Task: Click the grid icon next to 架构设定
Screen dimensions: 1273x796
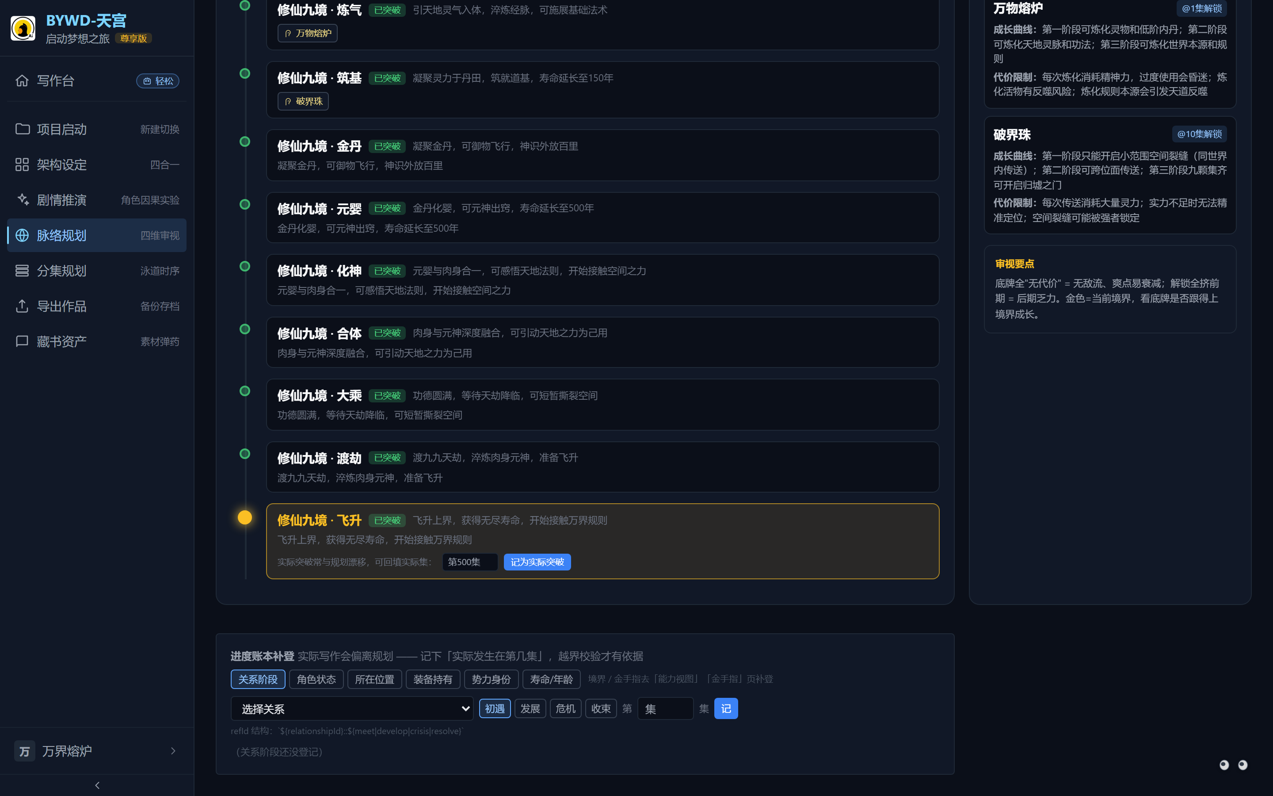Action: tap(22, 165)
